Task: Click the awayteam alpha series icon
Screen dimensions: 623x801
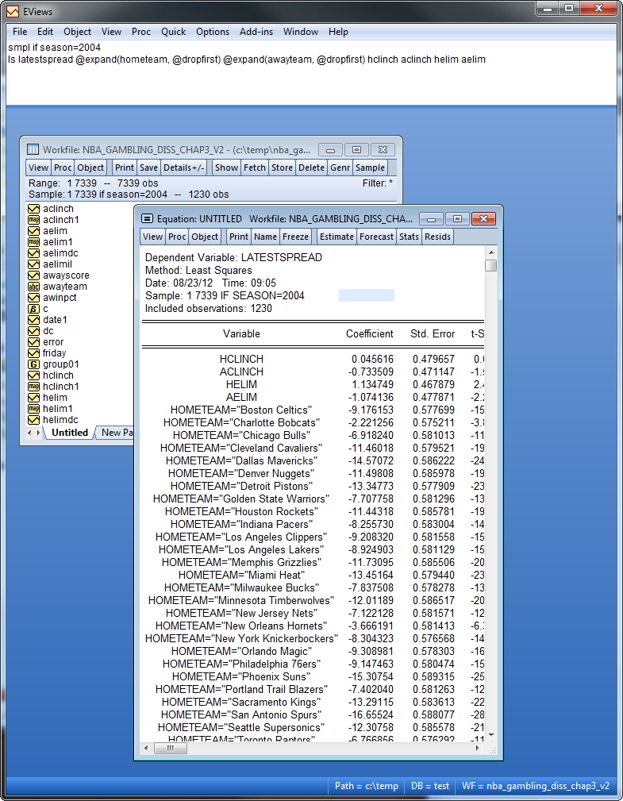Action: point(33,287)
